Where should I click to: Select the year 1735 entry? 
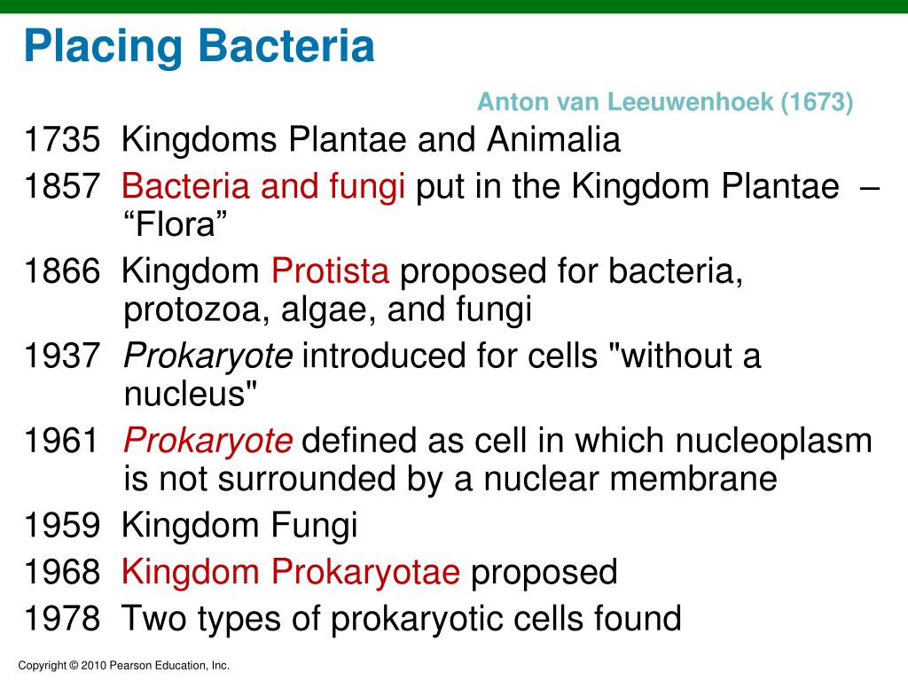[62, 140]
